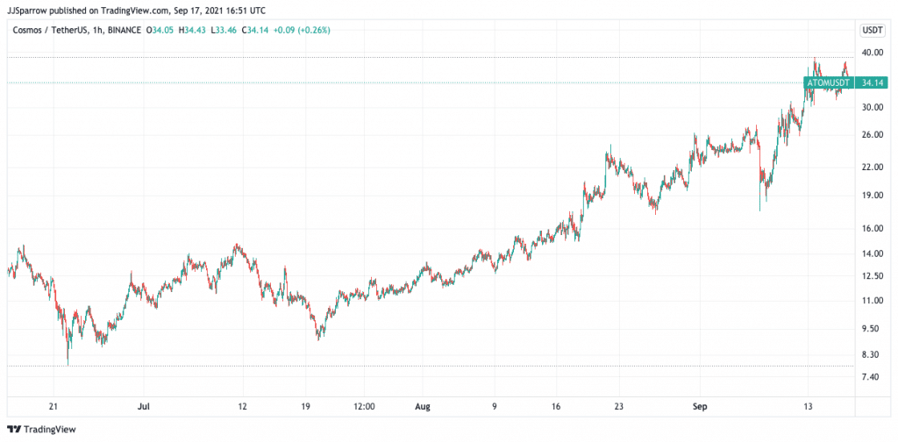898x442 pixels.
Task: Click the 9 date label on time axis
Action: click(495, 407)
